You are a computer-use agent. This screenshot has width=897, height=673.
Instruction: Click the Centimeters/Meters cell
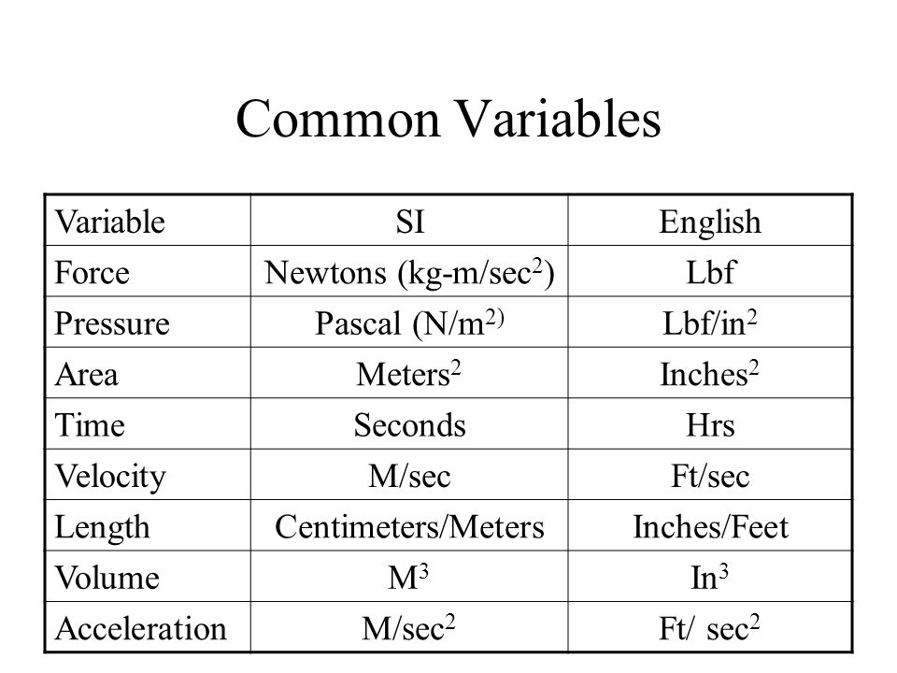pos(409,527)
